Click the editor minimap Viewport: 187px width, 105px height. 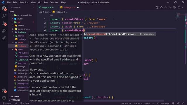click(180, 17)
